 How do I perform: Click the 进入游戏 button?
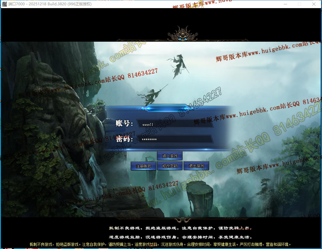point(170,156)
